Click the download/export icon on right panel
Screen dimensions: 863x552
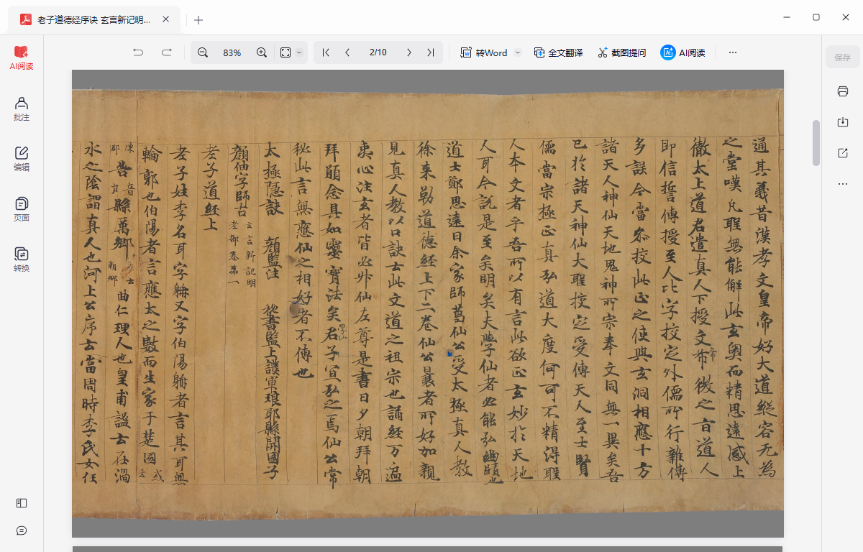[x=843, y=122]
